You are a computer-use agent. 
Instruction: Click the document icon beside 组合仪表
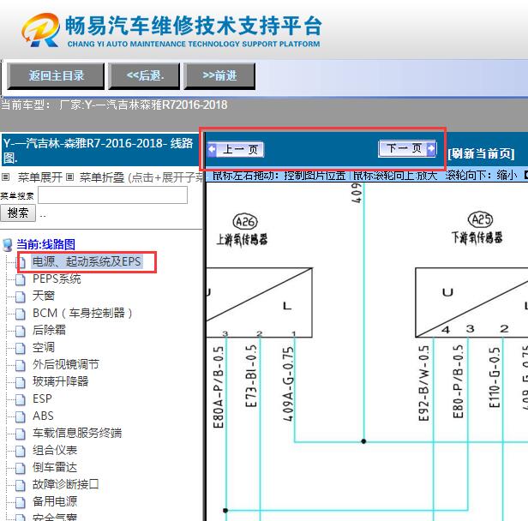[21, 452]
